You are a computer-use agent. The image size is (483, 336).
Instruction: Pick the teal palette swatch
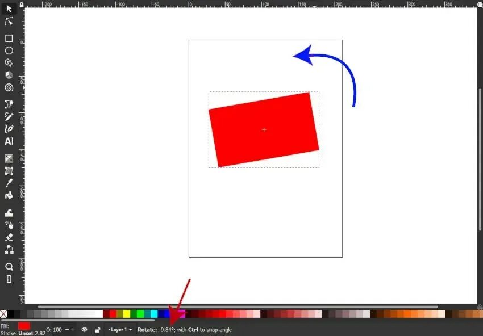click(147, 314)
